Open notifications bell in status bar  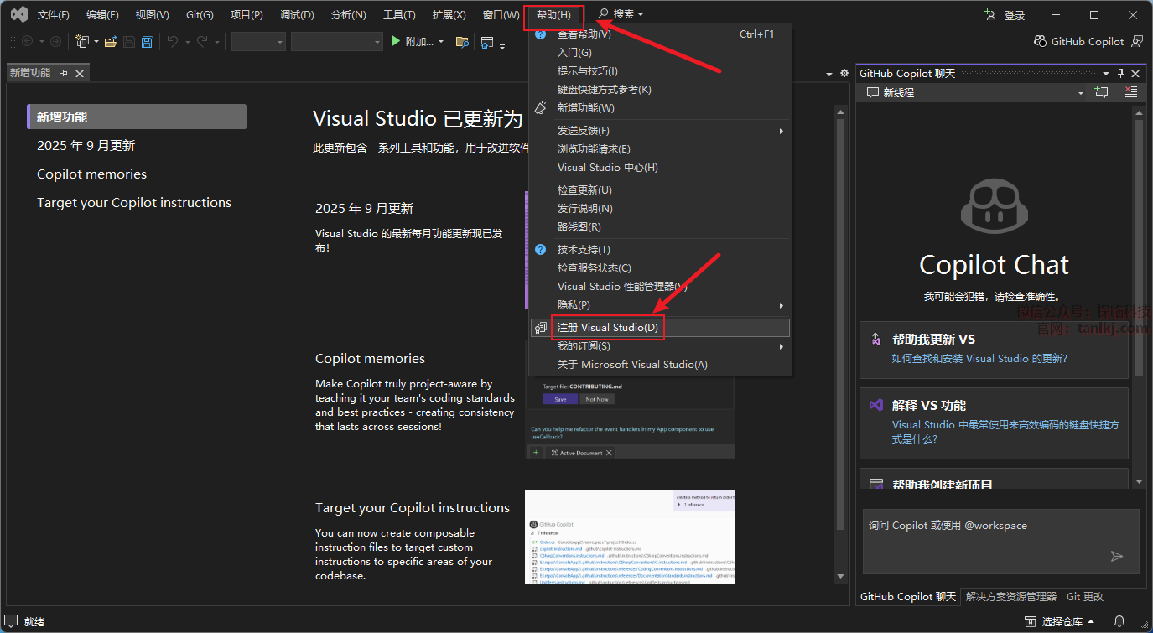1119,621
